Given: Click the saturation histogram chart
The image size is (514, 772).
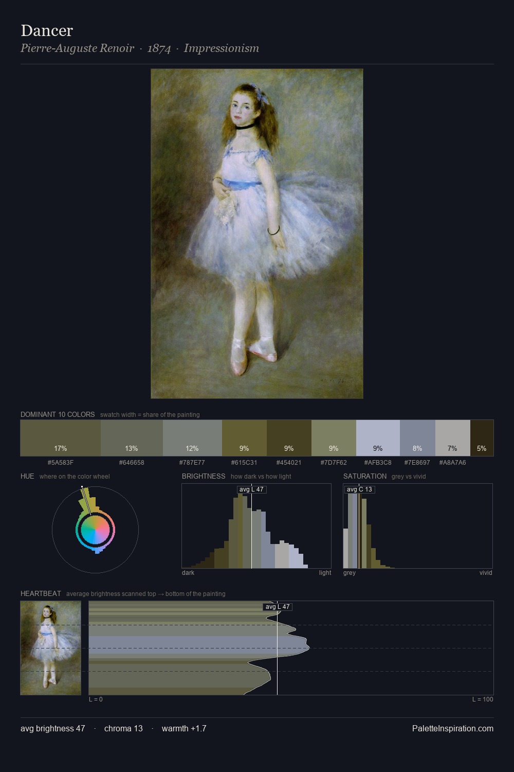Looking at the screenshot, I should click(418, 526).
